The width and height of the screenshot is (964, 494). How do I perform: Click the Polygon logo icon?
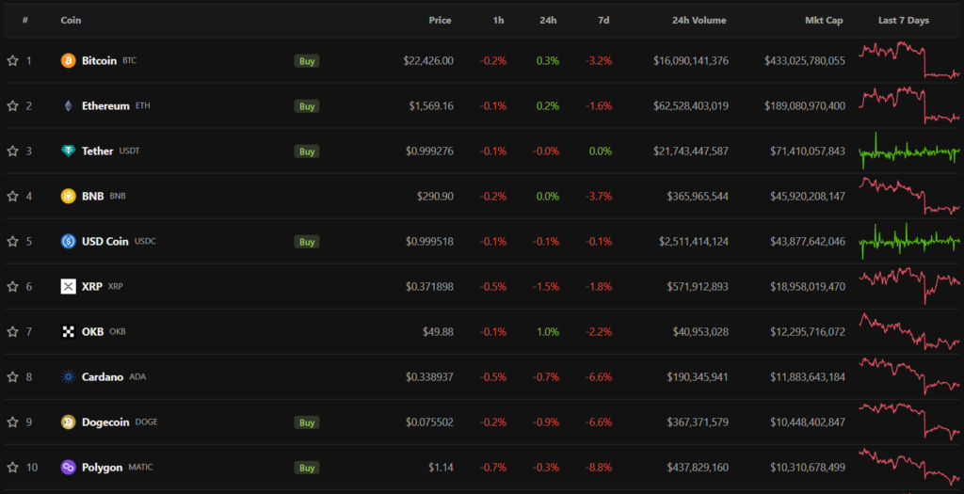(x=68, y=467)
